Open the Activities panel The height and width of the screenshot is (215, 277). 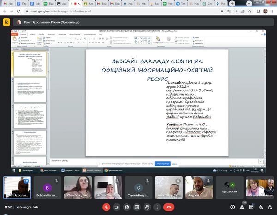(x=261, y=207)
